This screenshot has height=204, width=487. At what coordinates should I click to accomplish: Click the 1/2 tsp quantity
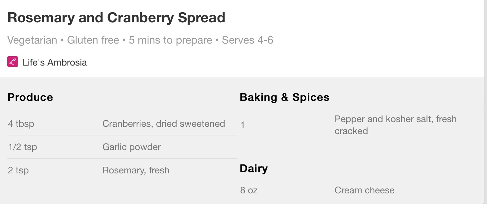coord(22,147)
